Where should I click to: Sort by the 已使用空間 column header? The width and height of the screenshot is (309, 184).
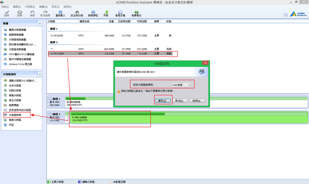123,21
